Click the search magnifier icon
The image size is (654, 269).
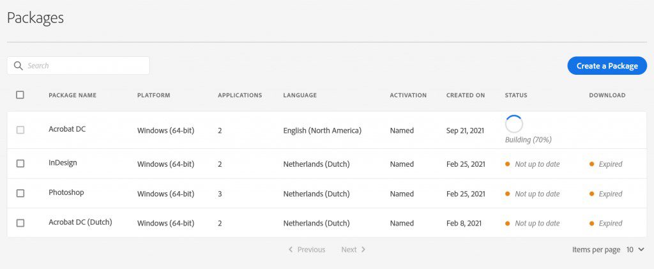point(18,66)
